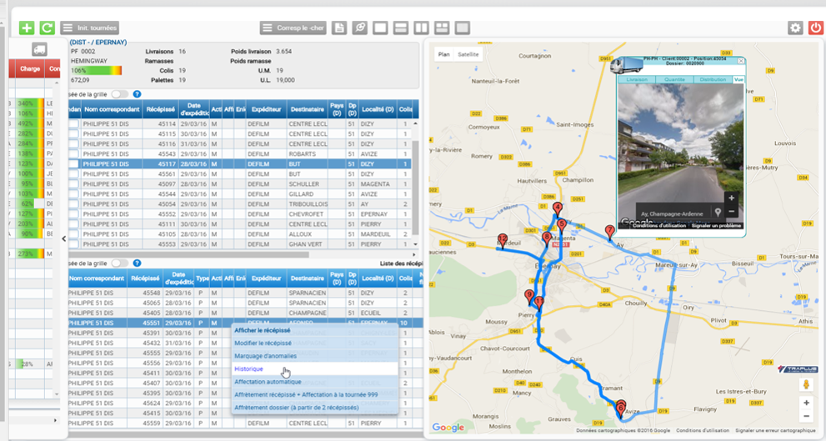The image size is (826, 441).
Task: Click the truck icon in left panel
Action: pos(39,49)
